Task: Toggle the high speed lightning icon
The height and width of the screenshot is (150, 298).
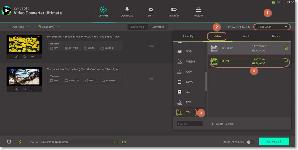Action: (19, 142)
